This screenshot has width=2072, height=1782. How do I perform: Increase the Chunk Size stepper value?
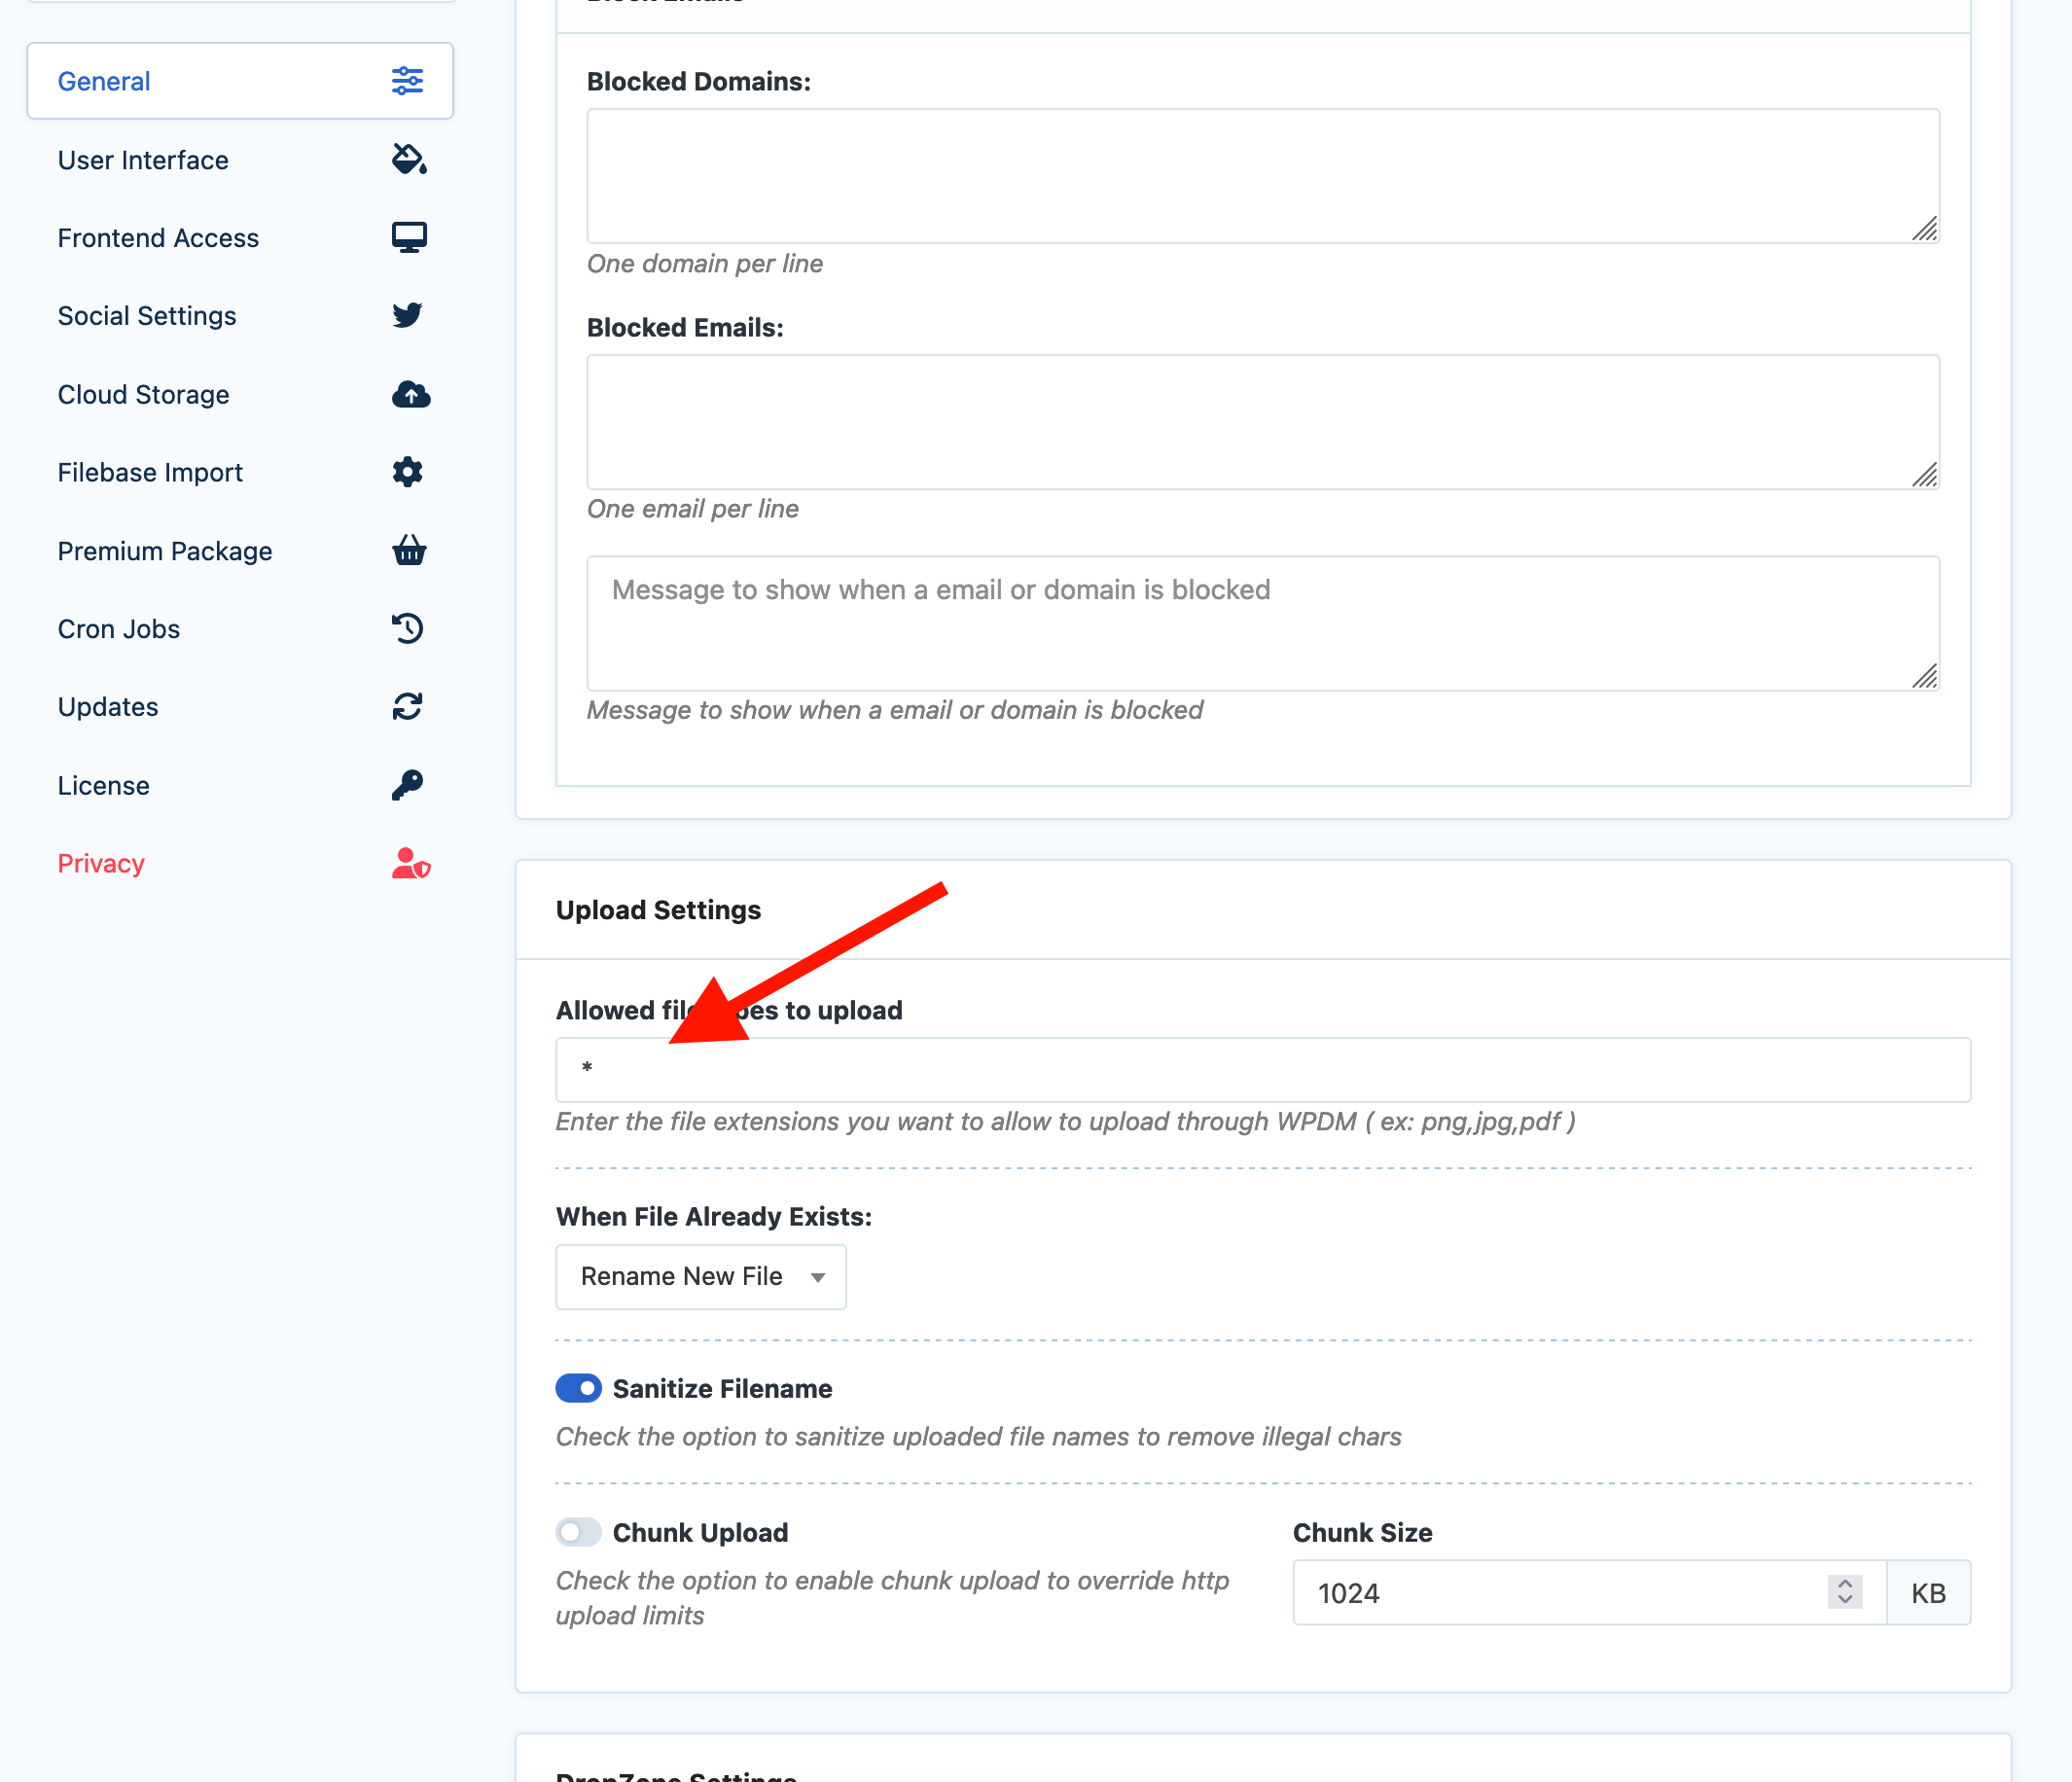coord(1845,1584)
